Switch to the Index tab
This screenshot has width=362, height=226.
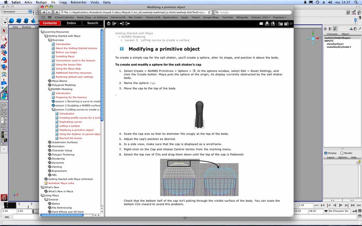click(71, 23)
